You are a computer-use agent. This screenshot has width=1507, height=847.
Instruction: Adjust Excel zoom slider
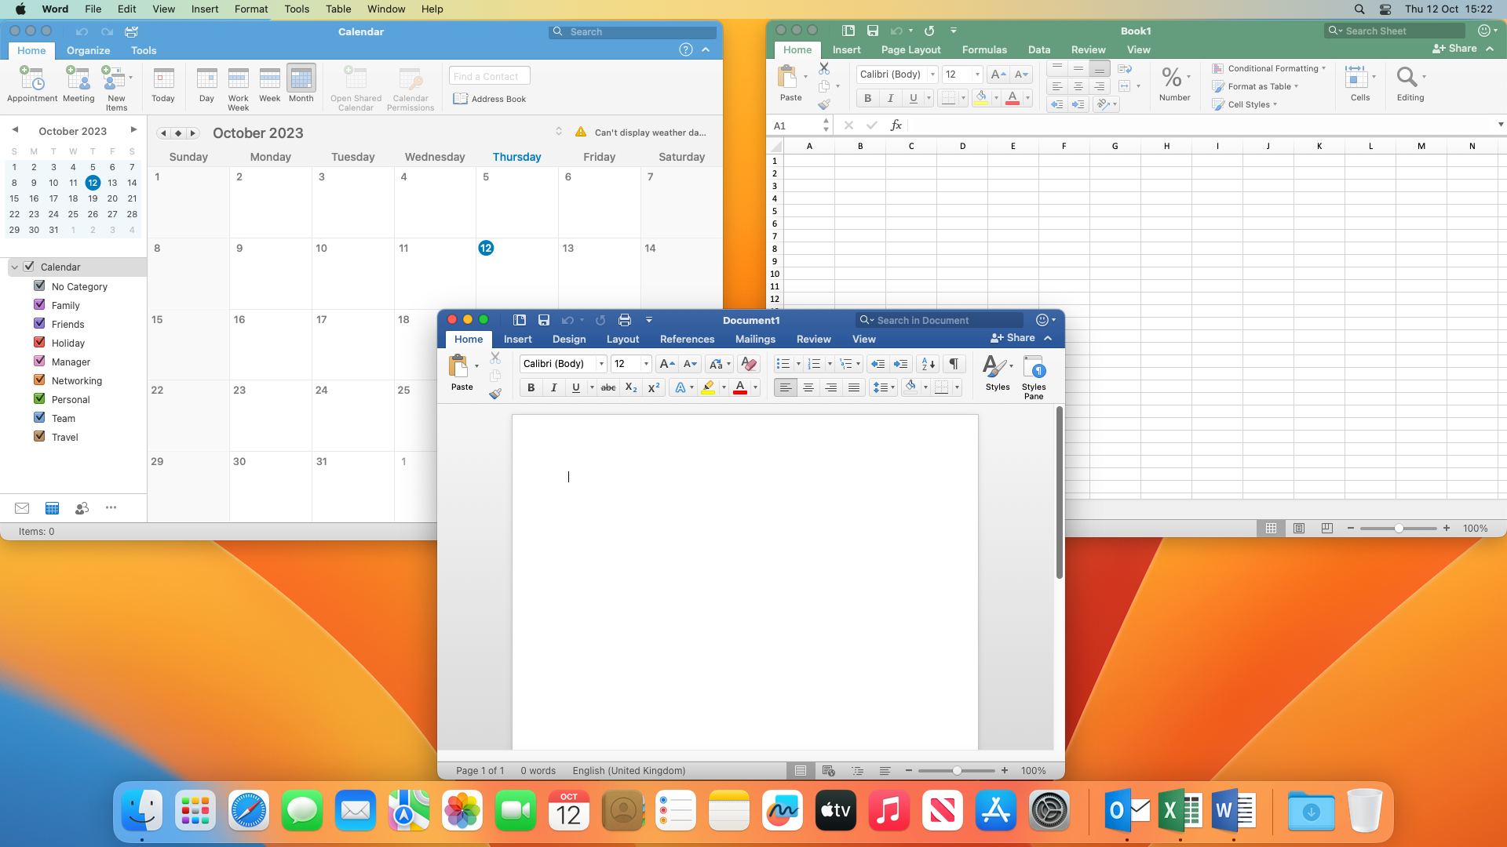1399,529
